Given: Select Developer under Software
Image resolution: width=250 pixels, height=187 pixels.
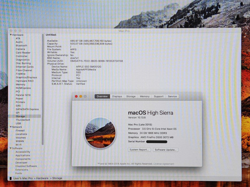Looking at the screenshot, I should [x=21, y=162].
